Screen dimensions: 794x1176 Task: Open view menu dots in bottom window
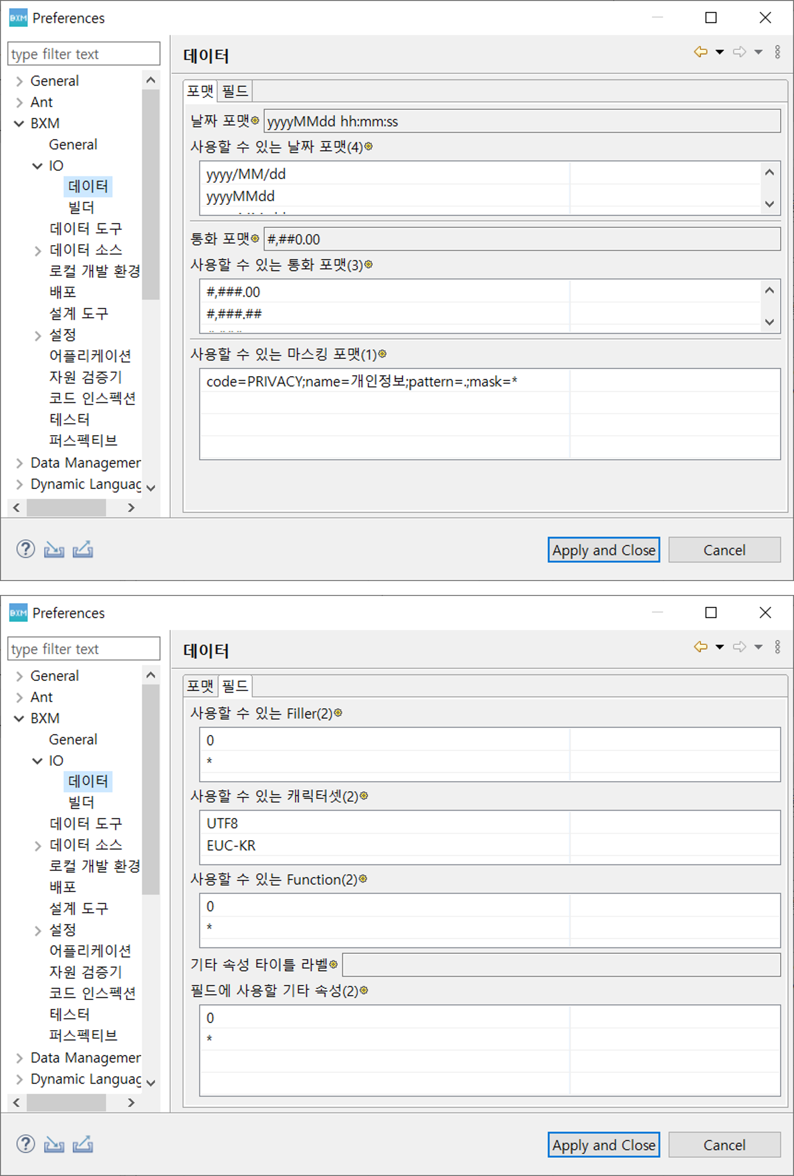point(777,646)
